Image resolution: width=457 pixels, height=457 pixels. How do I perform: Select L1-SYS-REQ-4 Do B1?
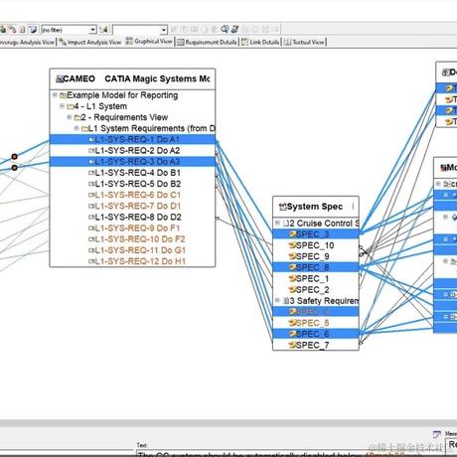click(x=132, y=173)
